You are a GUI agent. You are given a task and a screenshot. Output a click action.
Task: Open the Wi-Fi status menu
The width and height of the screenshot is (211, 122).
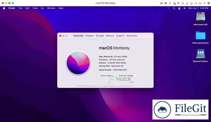(168, 8)
